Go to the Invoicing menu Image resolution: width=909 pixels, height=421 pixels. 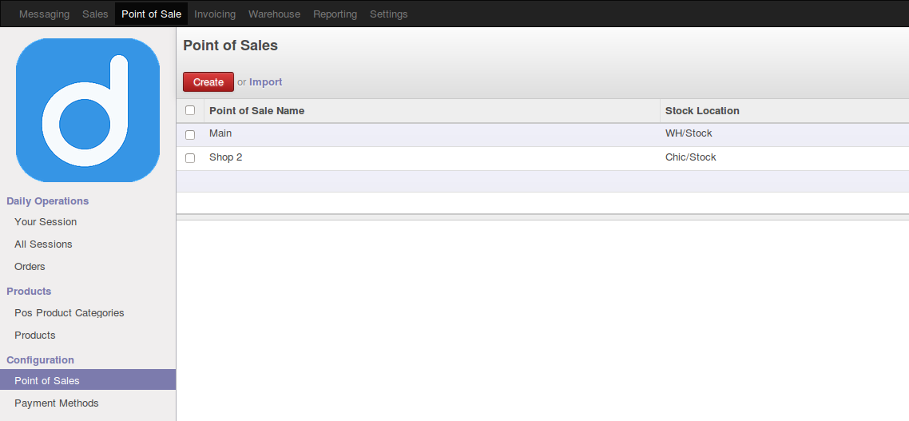215,14
